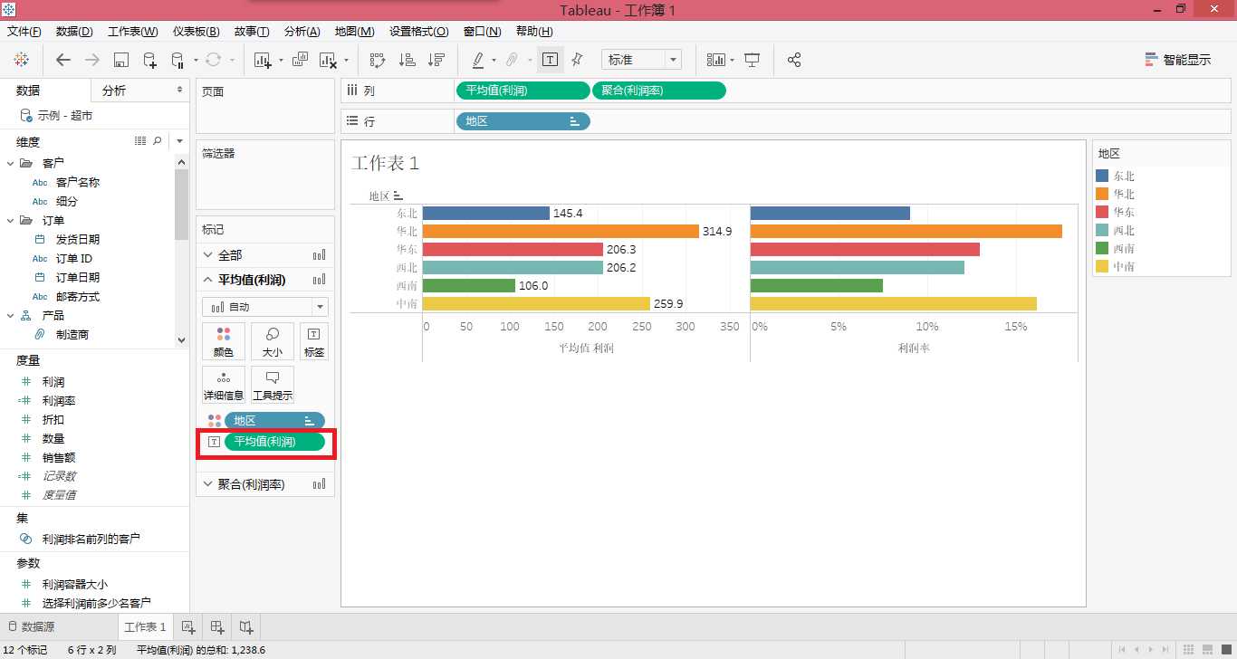The width and height of the screenshot is (1237, 659).
Task: Click the dimensions search magnifier icon
Action: [158, 141]
